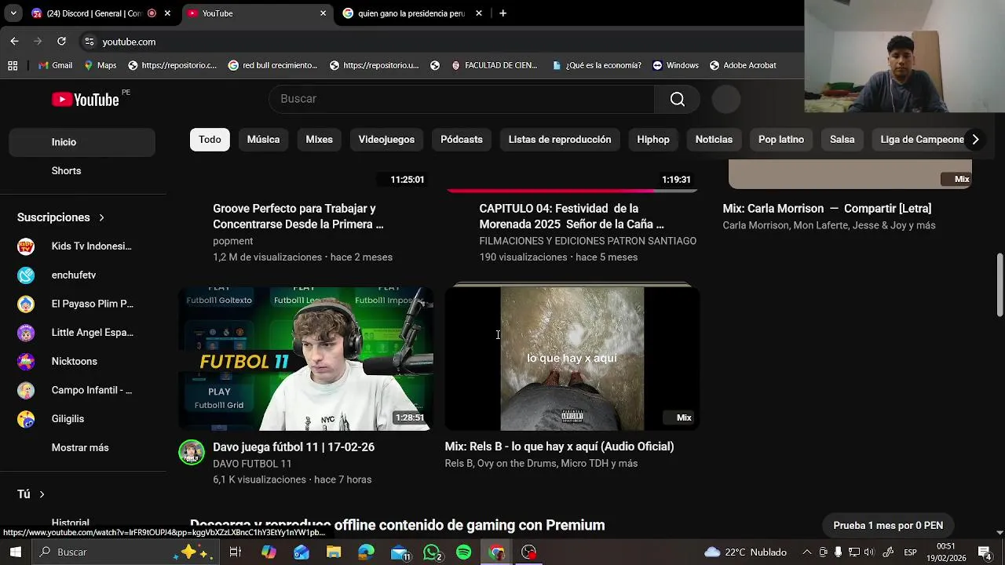The width and height of the screenshot is (1005, 565).
Task: Open enchufetv channel avatar
Action: [x=26, y=275]
